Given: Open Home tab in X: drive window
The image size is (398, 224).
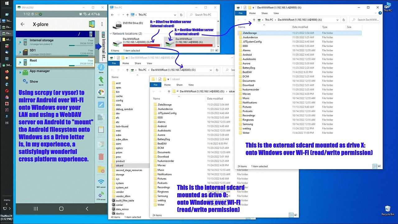Looking at the screenshot, I should pos(252,13).
